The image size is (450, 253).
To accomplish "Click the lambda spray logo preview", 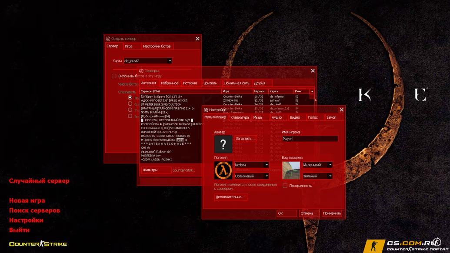I will [x=223, y=170].
